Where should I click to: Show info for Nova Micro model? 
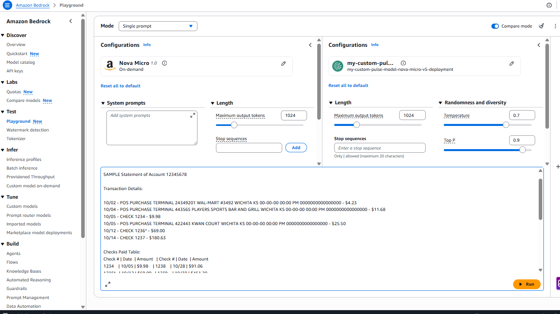(164, 63)
